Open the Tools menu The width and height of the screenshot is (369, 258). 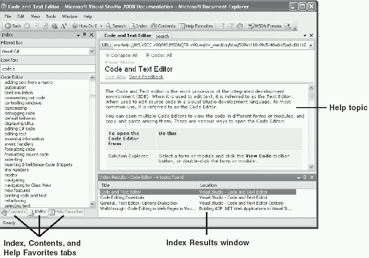(51, 16)
